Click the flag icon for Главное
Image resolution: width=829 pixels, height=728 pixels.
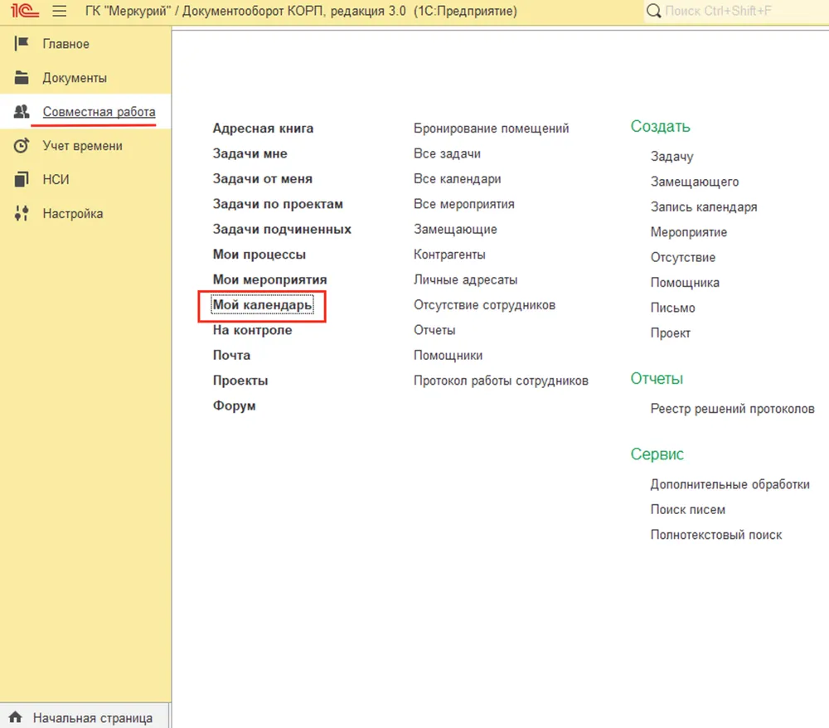pyautogui.click(x=22, y=43)
